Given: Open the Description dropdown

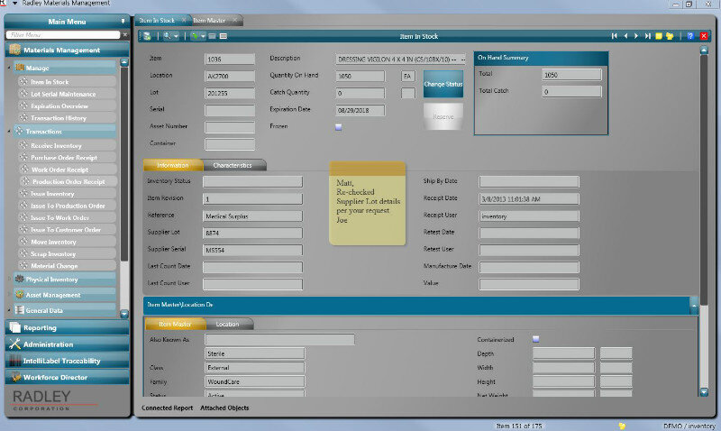Looking at the screenshot, I should 463,59.
